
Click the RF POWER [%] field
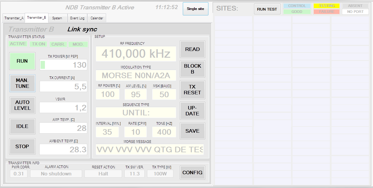pos(107,94)
